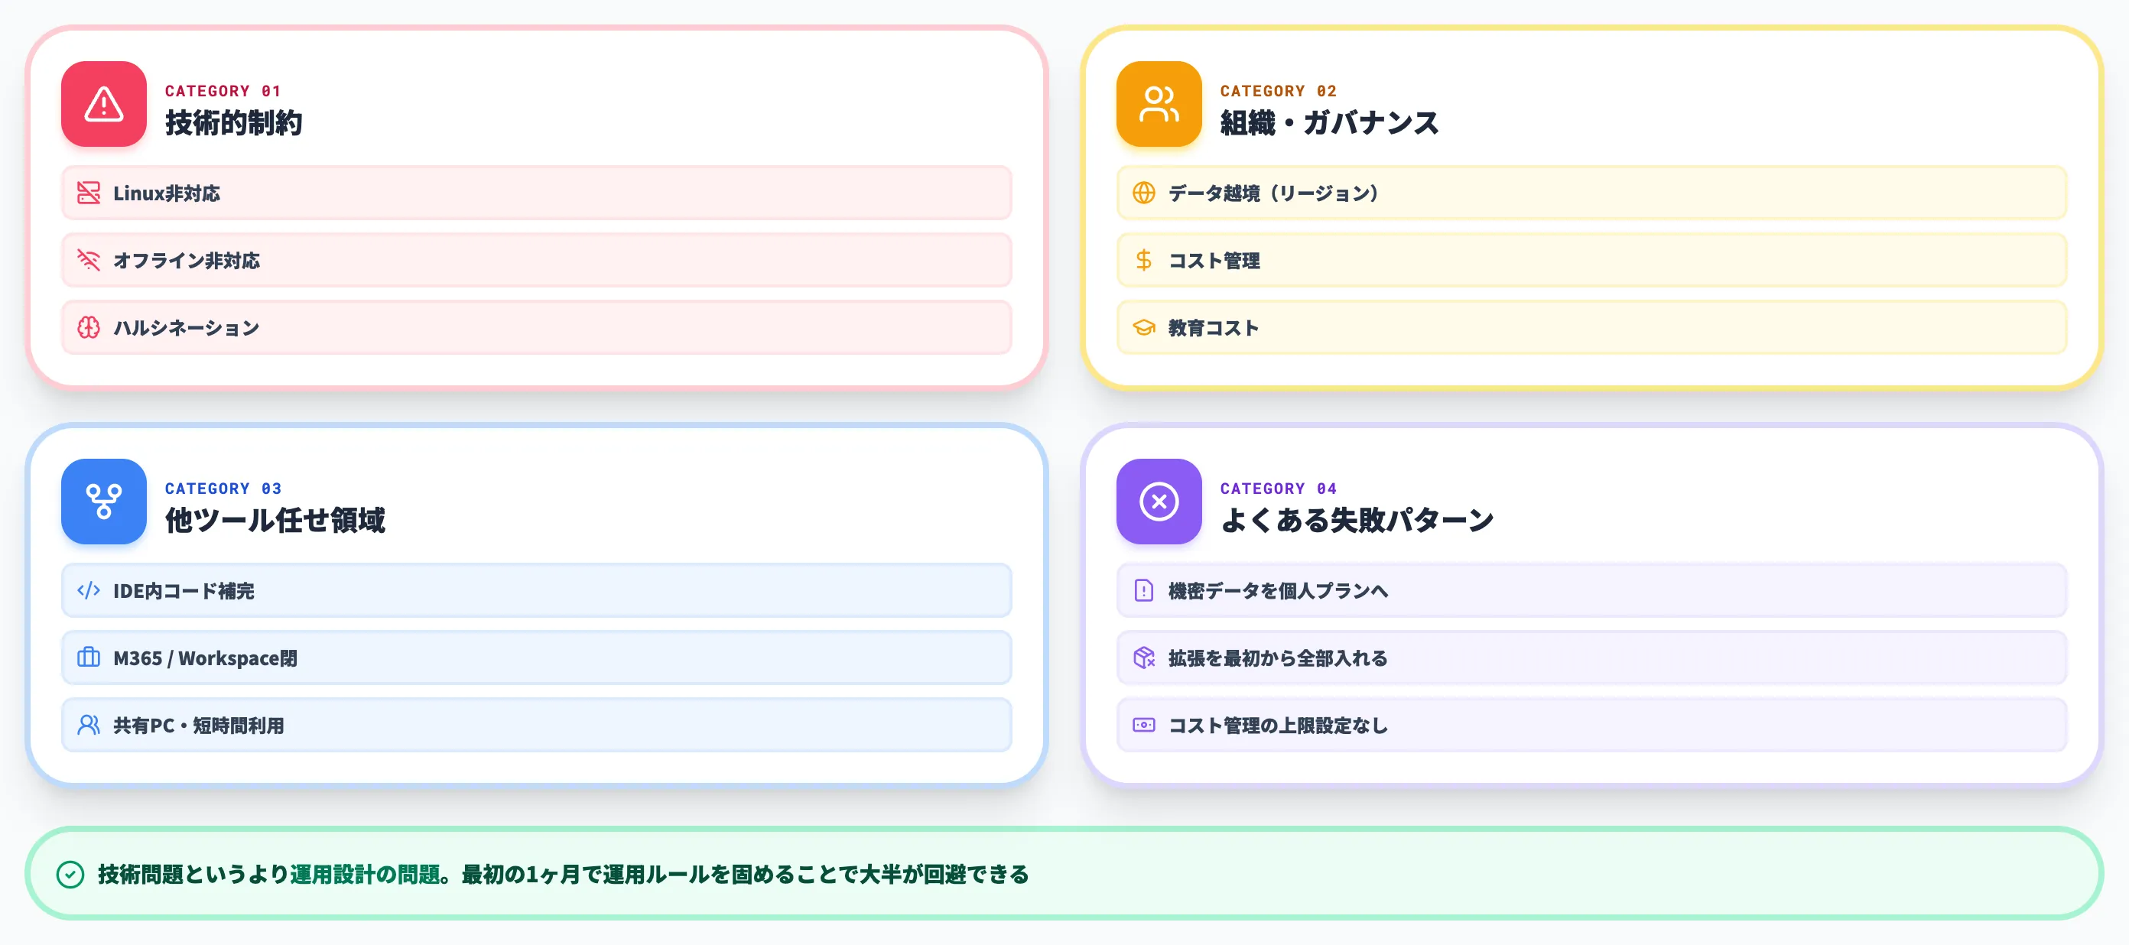Viewport: 2129px width, 945px height.
Task: Click the 組織・ガバナンス heading
Action: 1330,123
